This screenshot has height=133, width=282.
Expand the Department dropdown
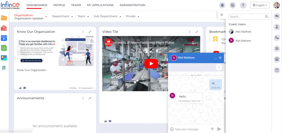pyautogui.click(x=62, y=16)
